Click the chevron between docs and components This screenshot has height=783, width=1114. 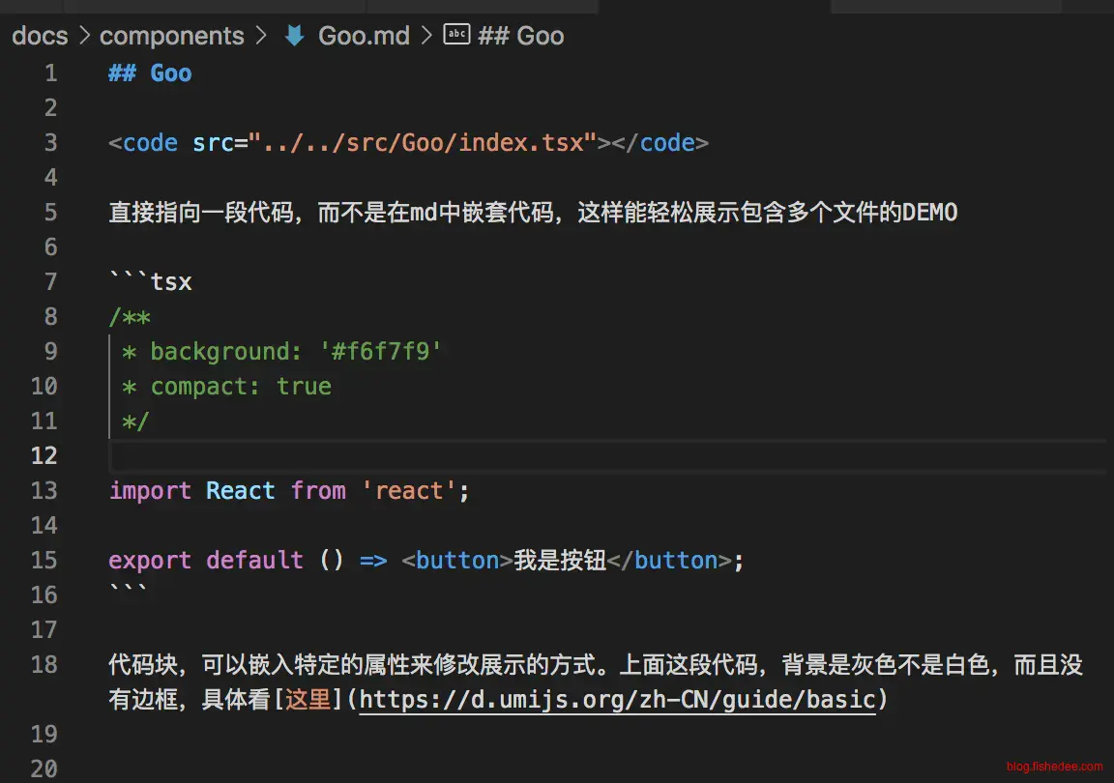(84, 36)
